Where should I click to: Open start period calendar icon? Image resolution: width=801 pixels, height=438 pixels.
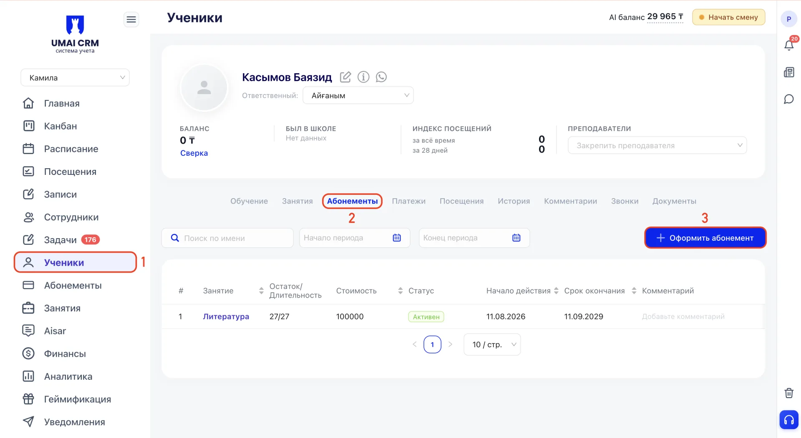(397, 238)
